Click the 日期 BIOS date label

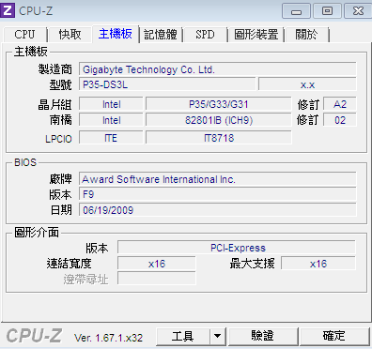(61, 210)
